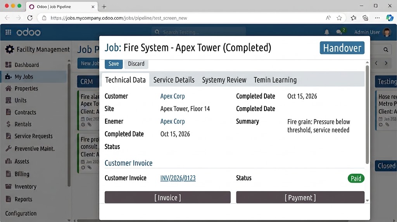Click the Properties house icon
This screenshot has width=397, height=222.
pyautogui.click(x=9, y=88)
